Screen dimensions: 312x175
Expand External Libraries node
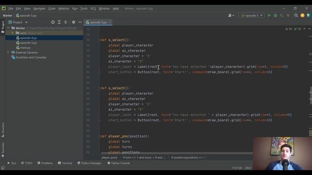(8, 52)
